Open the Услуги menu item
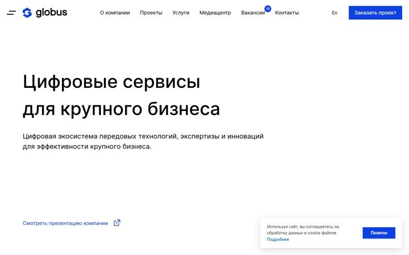409x255 pixels. coord(181,12)
